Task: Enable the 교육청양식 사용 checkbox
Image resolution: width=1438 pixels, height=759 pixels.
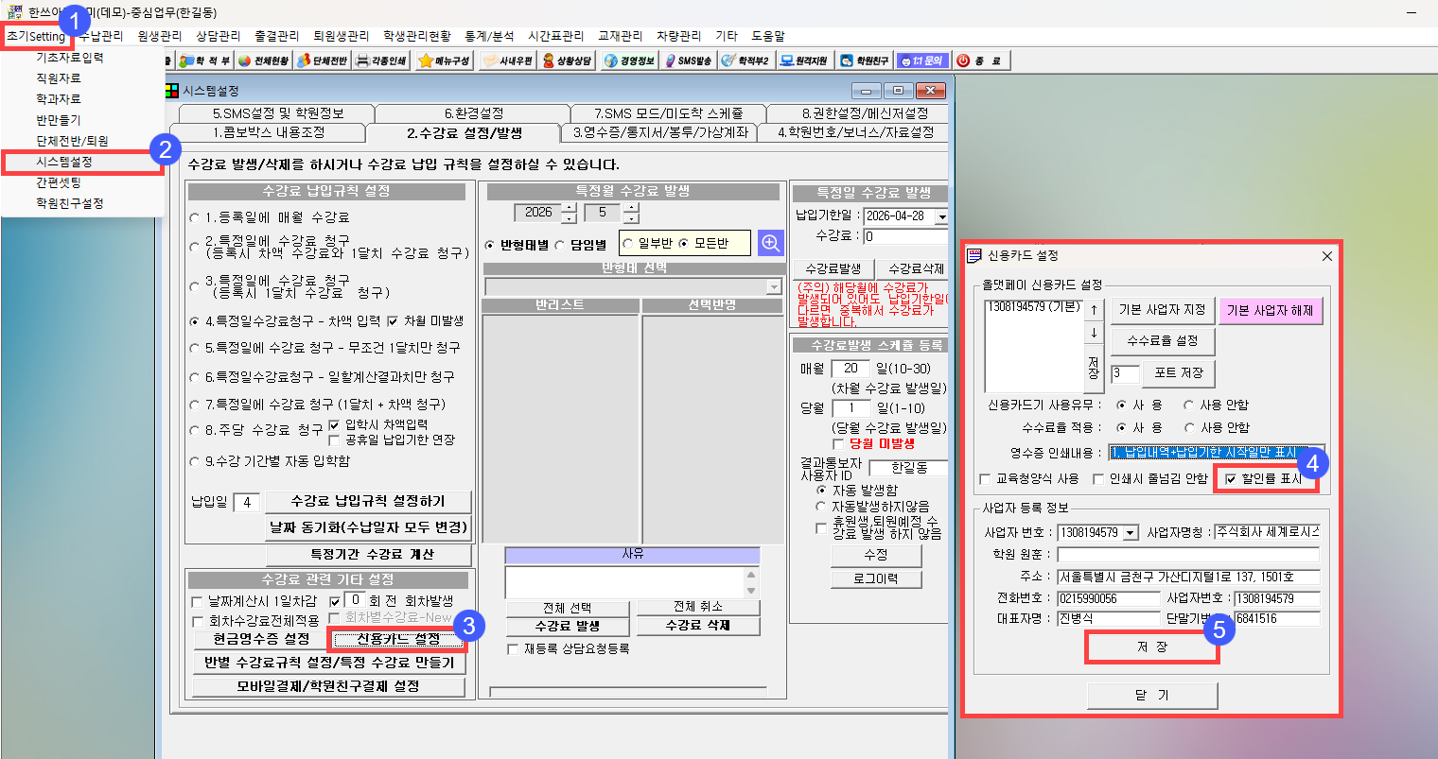Action: coord(986,479)
